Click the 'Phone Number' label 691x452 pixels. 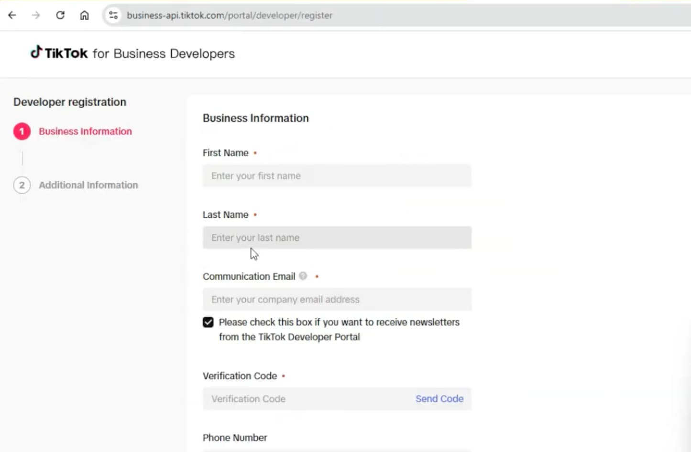click(x=235, y=438)
